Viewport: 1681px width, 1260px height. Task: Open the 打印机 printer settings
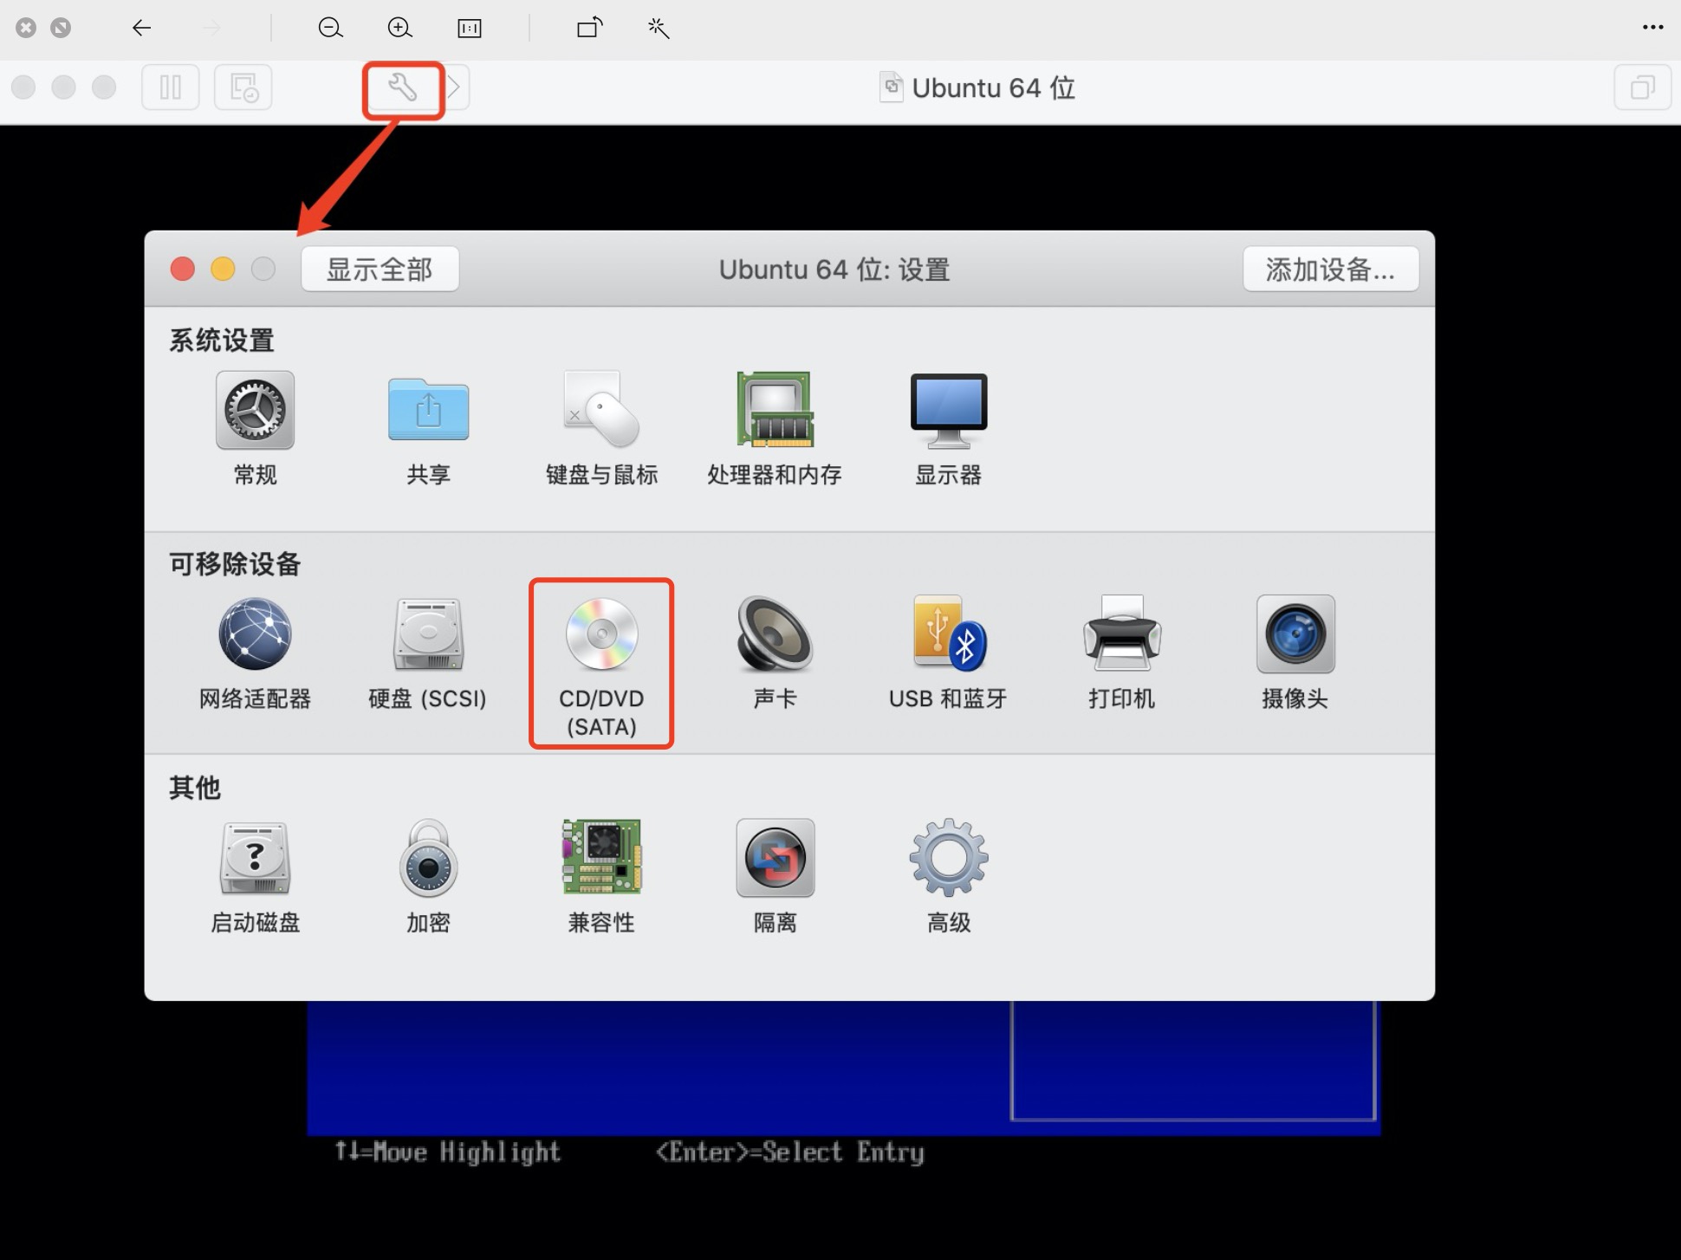[x=1121, y=635]
